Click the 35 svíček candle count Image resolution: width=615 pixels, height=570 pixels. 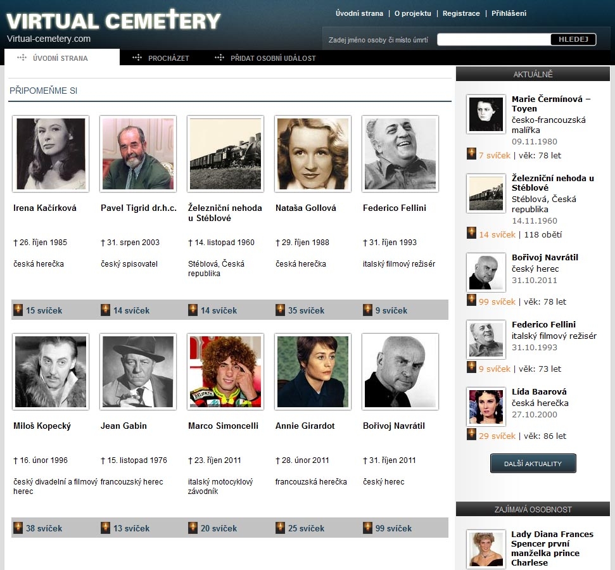307,310
